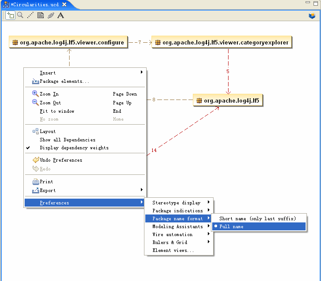Choose Print menu entry
Viewport: 321px width, 281px height.
coord(85,181)
